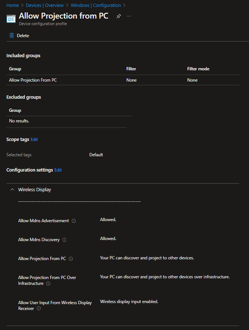Click the Wireless Display section title
This screenshot has height=330, width=249.
tap(35, 190)
